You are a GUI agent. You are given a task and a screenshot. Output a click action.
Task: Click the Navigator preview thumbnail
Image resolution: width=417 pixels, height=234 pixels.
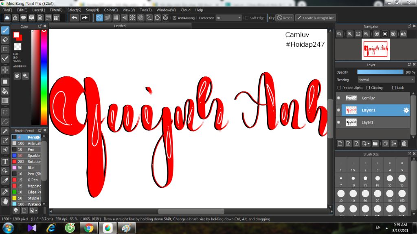click(x=375, y=49)
